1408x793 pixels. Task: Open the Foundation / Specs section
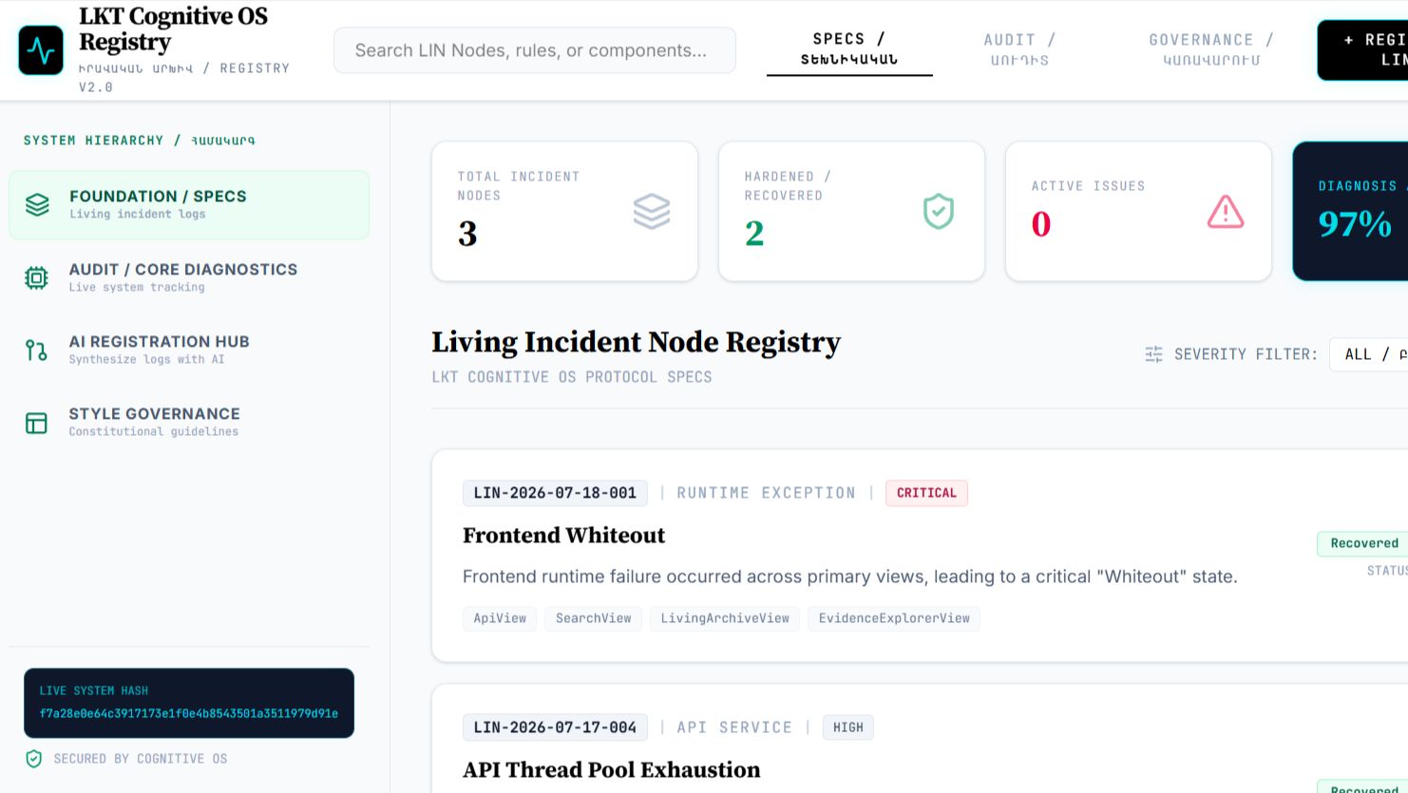(189, 204)
